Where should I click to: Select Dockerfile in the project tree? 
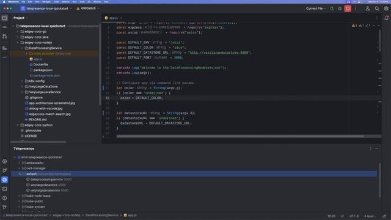[41, 65]
